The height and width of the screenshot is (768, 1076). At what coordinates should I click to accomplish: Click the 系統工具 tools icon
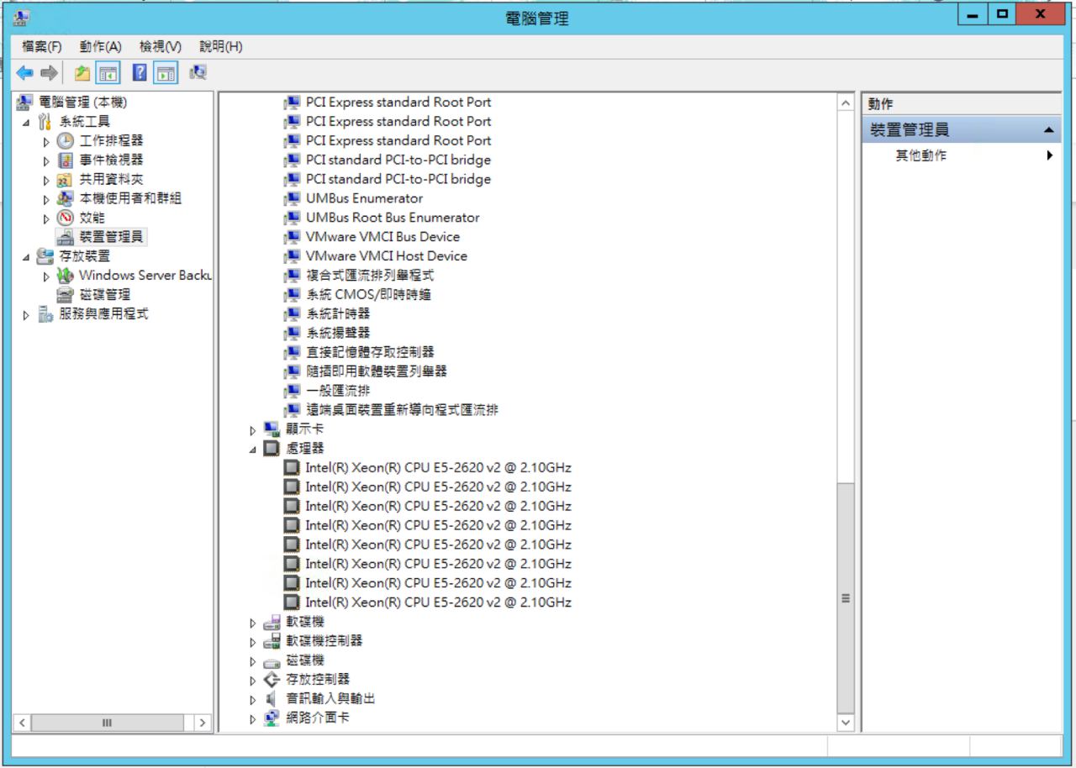[46, 121]
